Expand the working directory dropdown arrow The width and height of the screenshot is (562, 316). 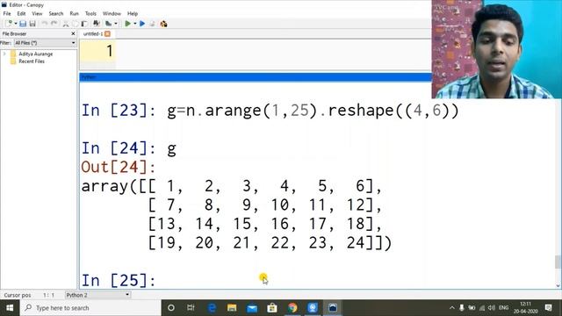[115, 24]
